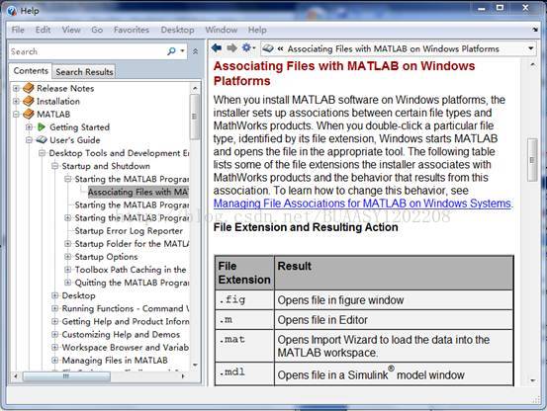Expand the Release Notes node

[16, 88]
